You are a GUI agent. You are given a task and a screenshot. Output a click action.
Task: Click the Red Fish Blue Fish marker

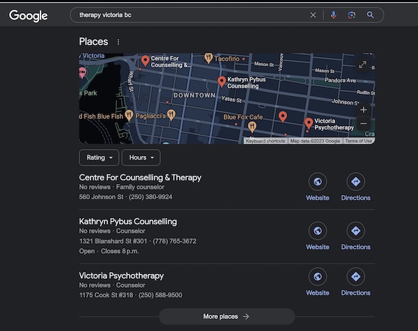[x=129, y=116]
